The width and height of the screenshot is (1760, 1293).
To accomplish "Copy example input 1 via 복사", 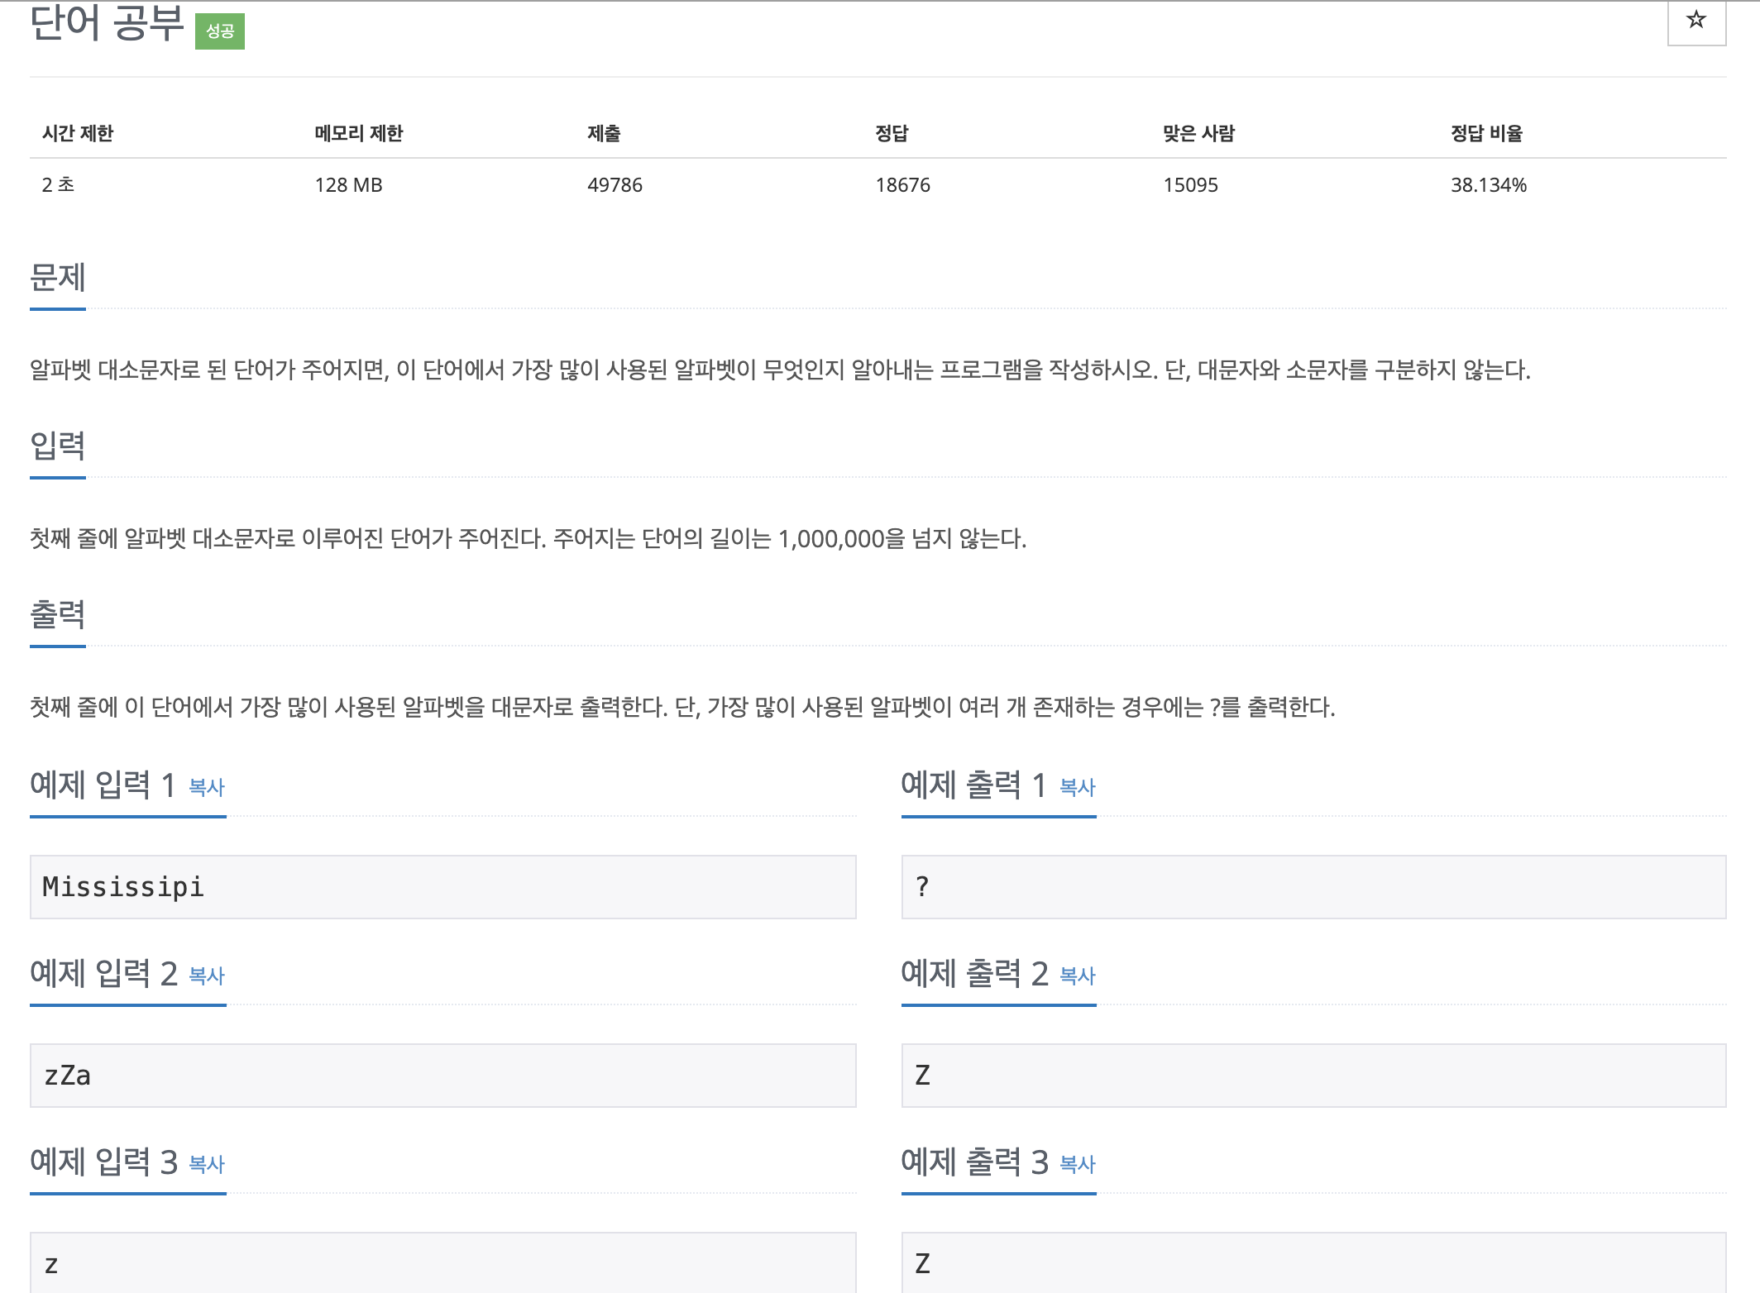I will coord(207,787).
